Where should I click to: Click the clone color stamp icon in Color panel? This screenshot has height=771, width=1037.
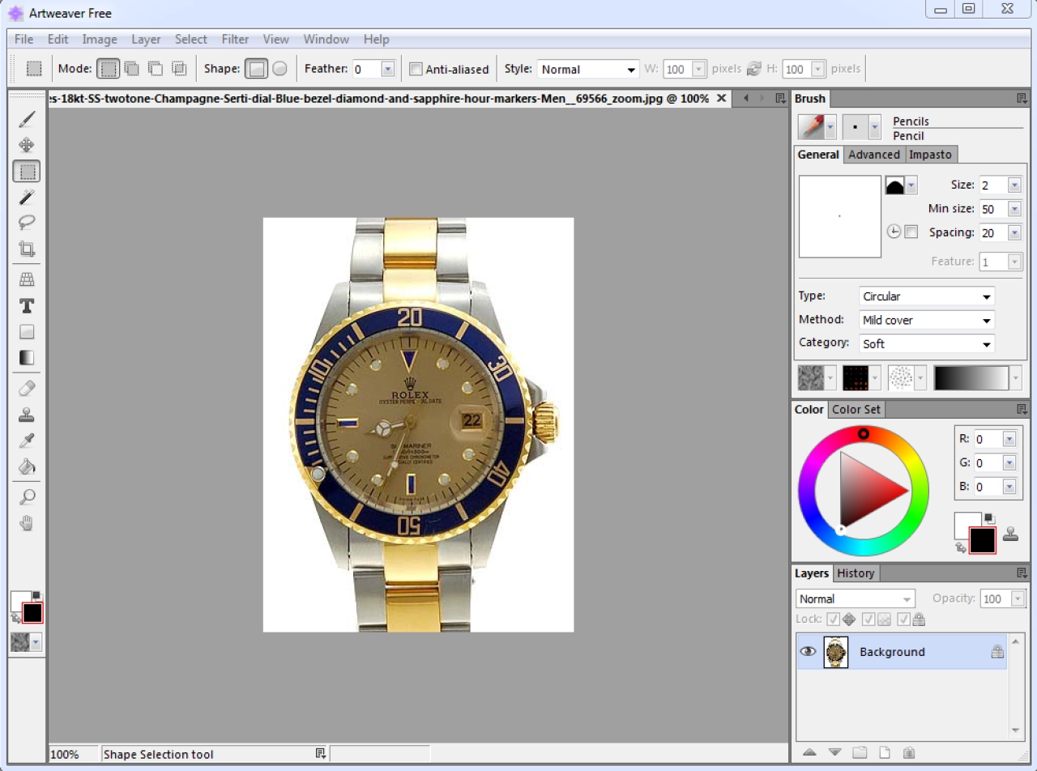click(x=1010, y=534)
